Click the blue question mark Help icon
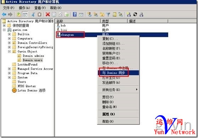The image size is (198, 138). [75, 15]
